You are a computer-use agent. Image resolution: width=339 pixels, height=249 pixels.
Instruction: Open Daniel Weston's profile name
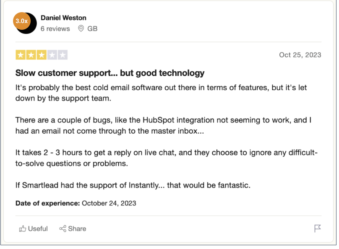[x=63, y=18]
